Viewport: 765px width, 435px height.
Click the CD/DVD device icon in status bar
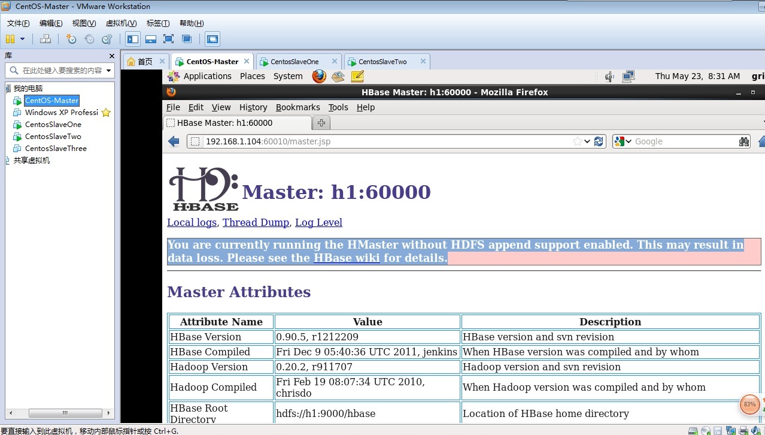(705, 430)
